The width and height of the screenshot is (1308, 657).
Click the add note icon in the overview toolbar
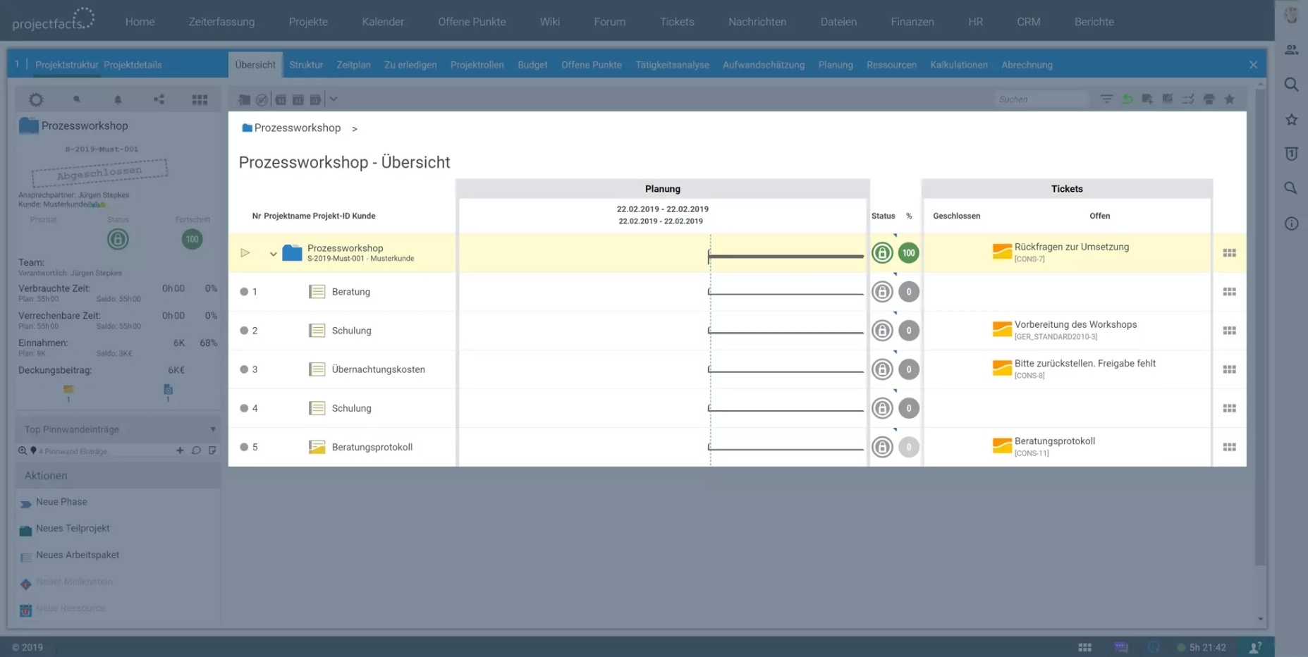[x=1147, y=99]
